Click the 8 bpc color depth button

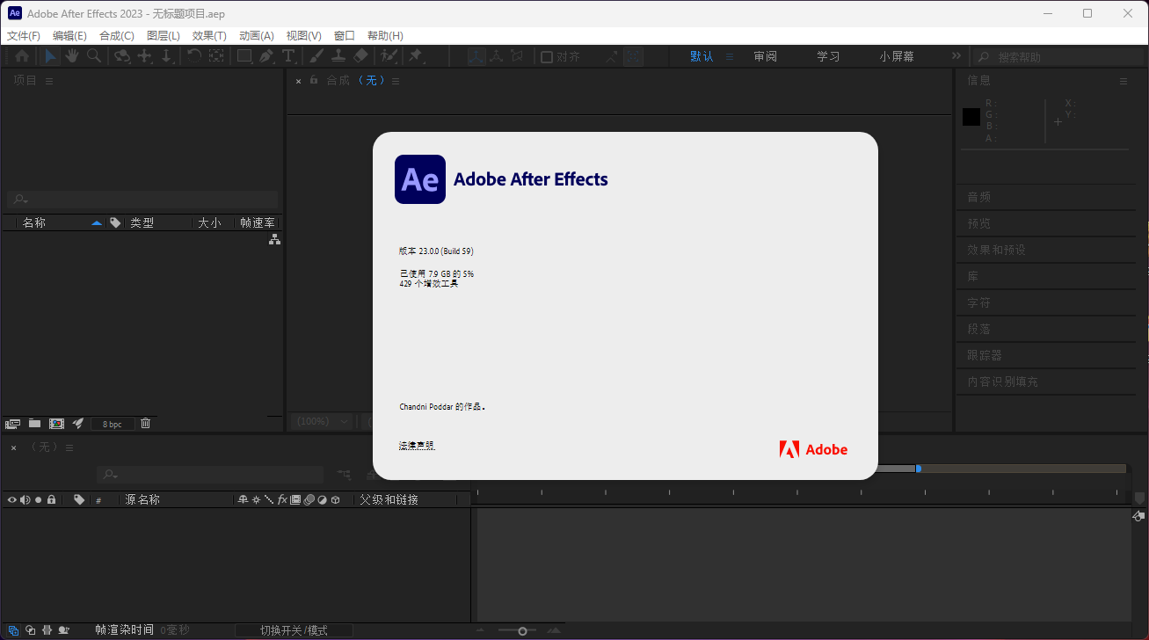point(113,424)
